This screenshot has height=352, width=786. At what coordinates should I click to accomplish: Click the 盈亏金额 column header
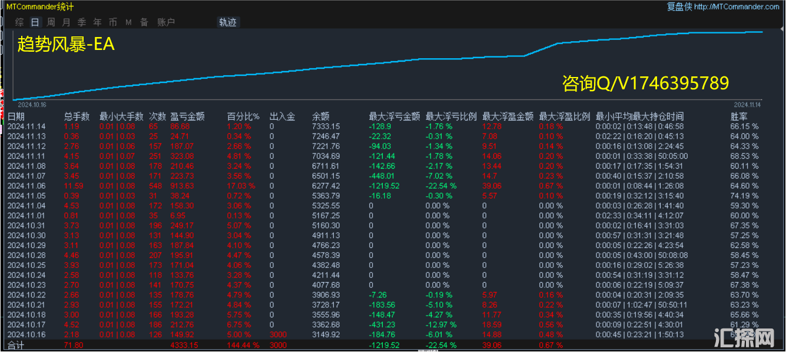point(187,116)
